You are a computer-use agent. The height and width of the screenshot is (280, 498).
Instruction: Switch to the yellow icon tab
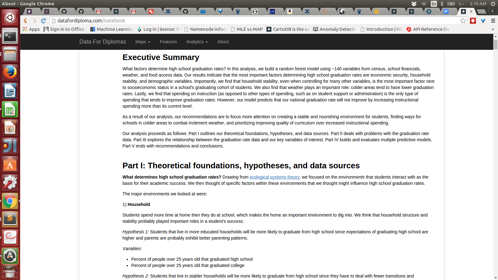pyautogui.click(x=377, y=12)
